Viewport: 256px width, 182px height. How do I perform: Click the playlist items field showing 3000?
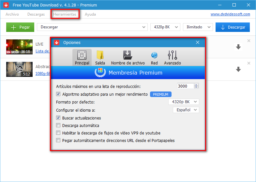point(186,86)
